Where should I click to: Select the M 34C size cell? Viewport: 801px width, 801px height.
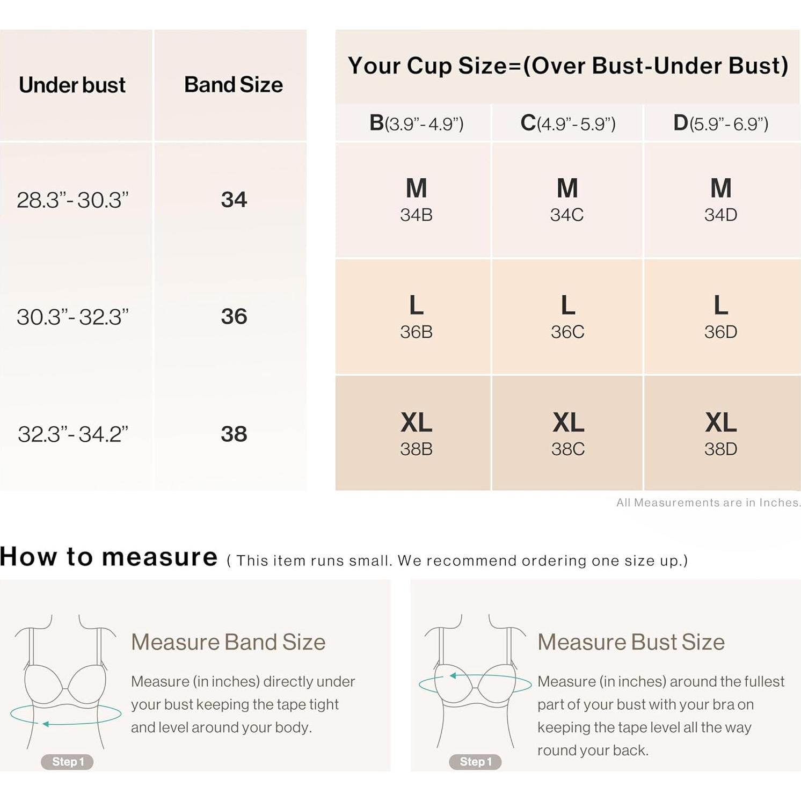(567, 200)
